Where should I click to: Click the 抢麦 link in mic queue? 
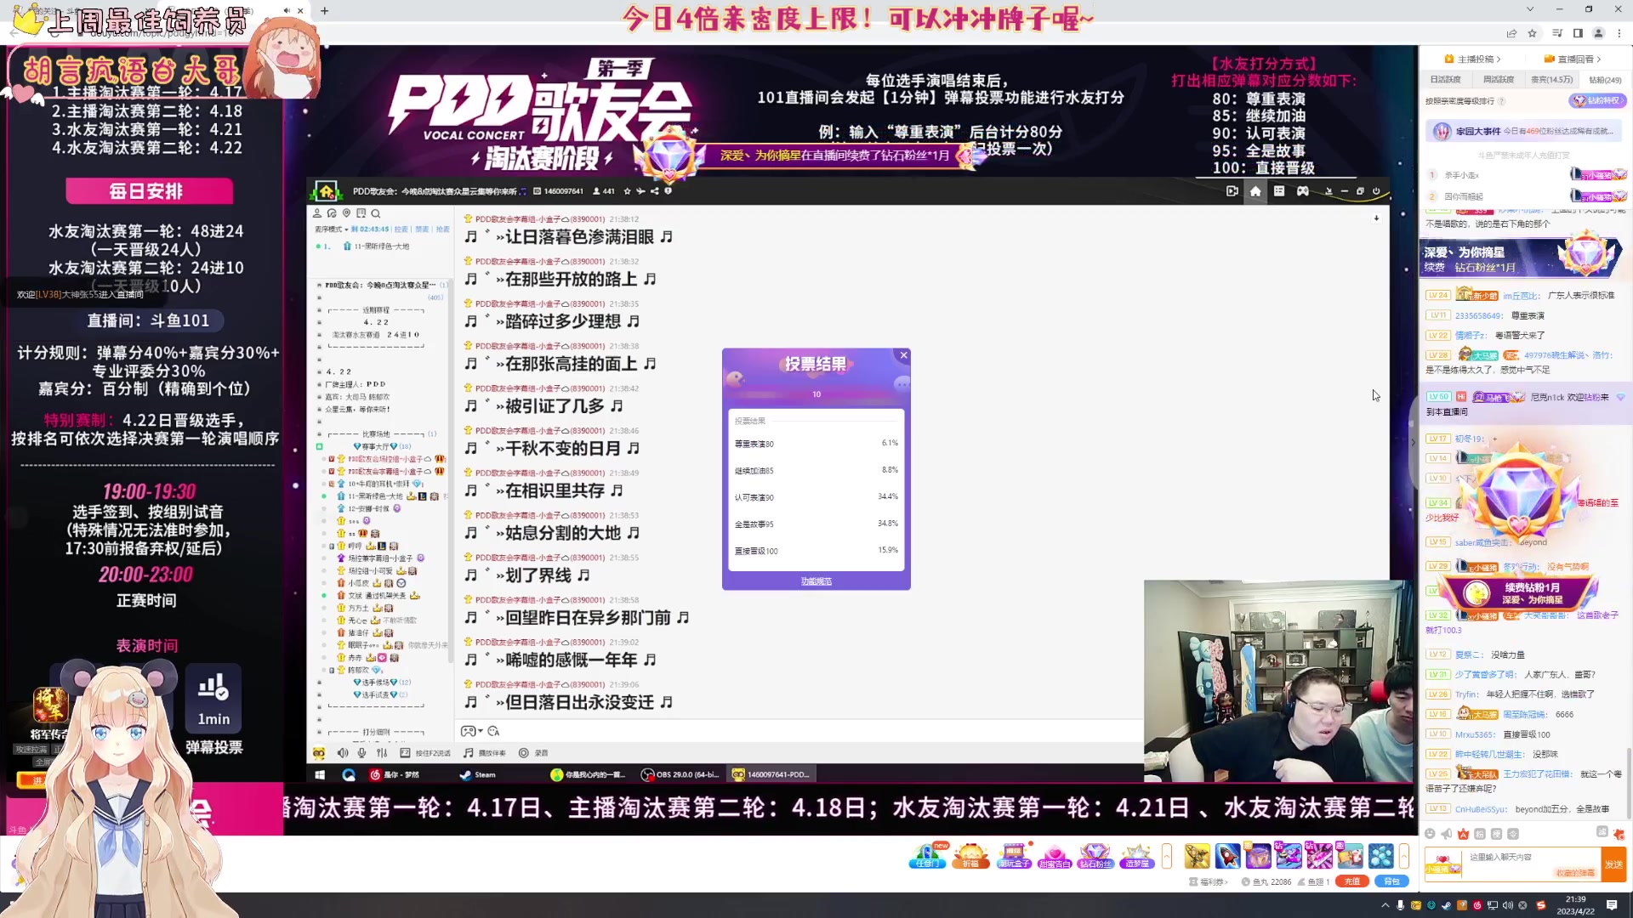pos(442,229)
